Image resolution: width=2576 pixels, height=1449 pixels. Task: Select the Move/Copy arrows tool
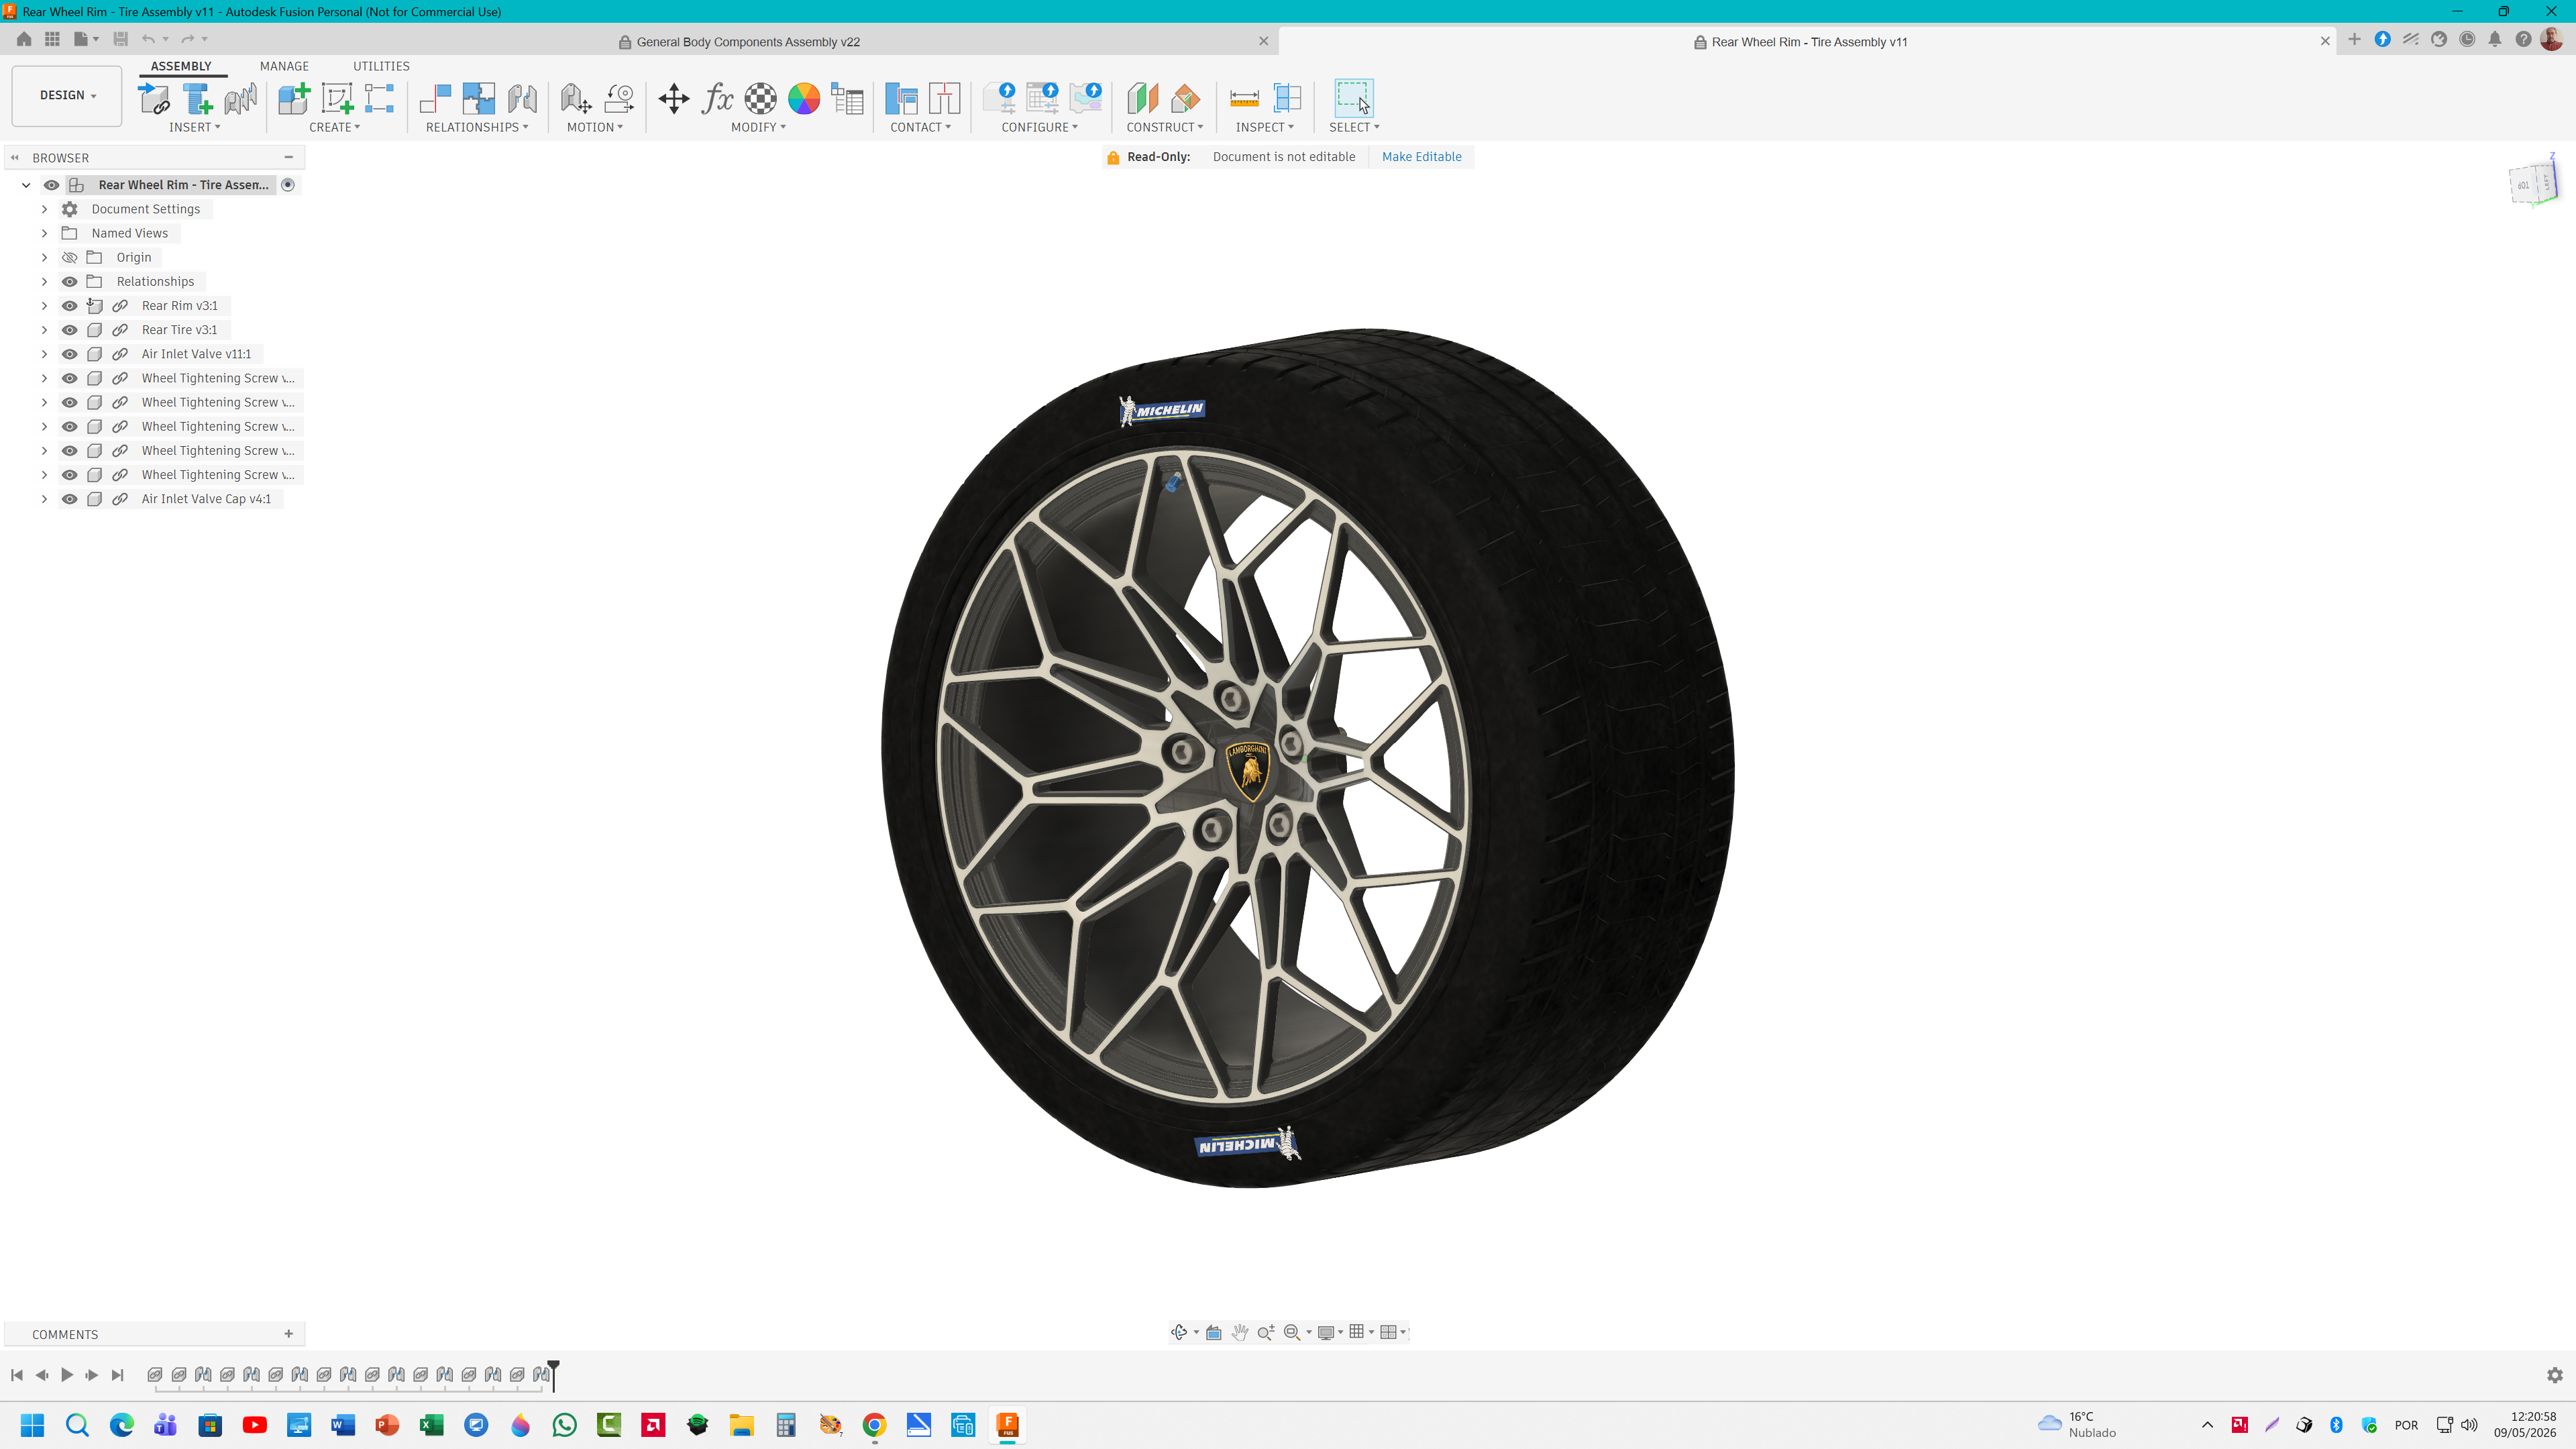tap(674, 98)
